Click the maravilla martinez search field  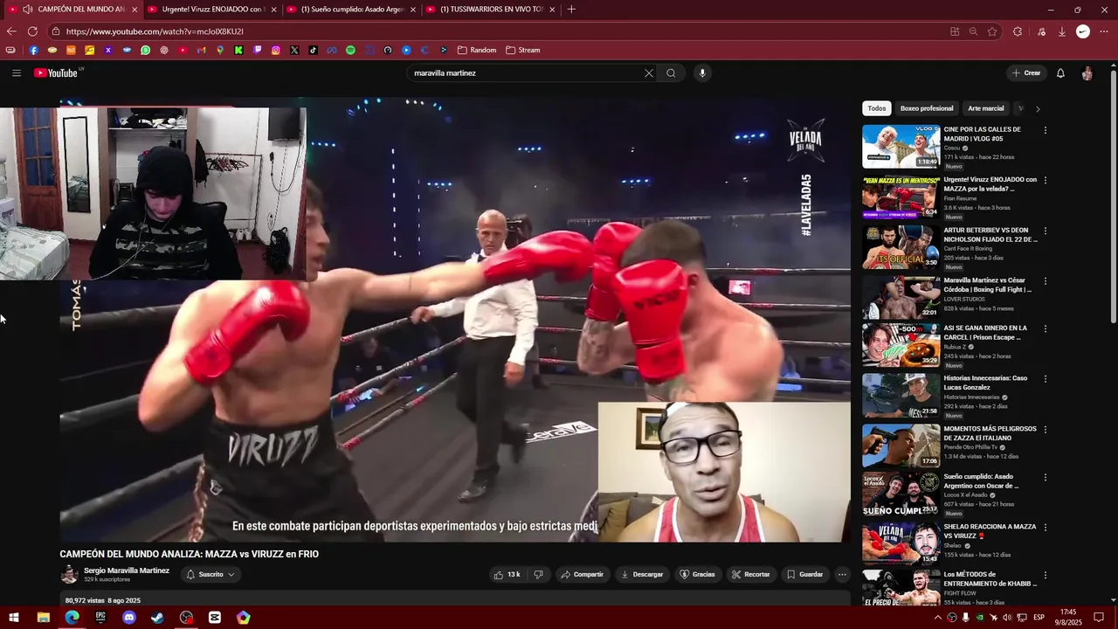524,73
